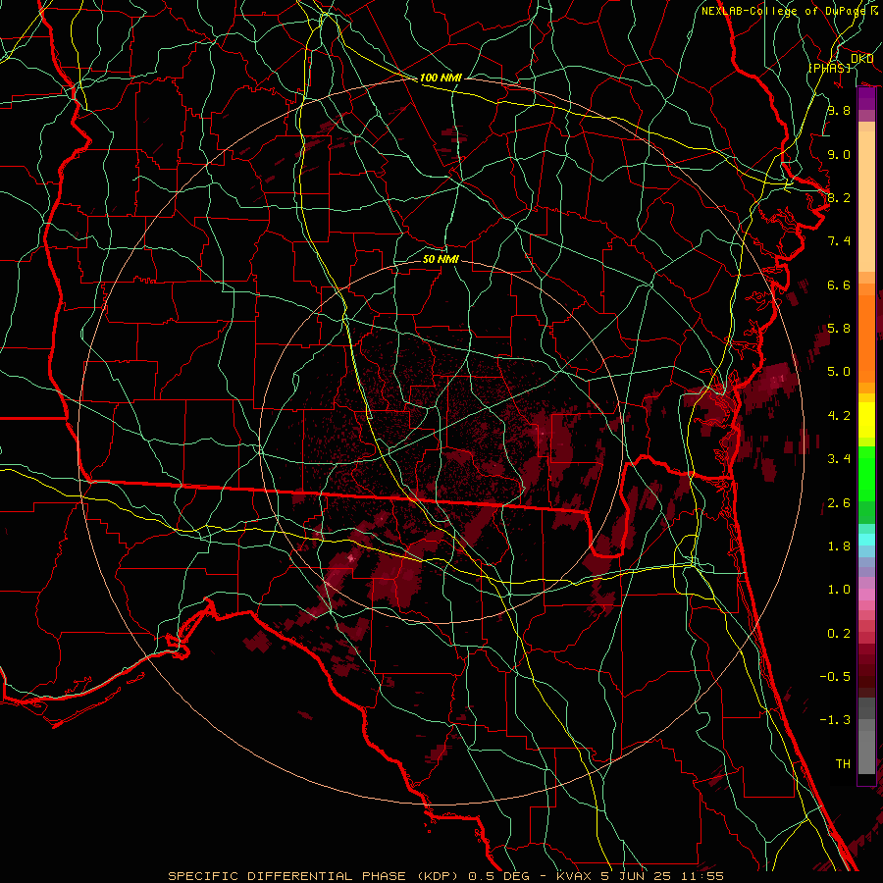The image size is (883, 883).
Task: Click the -1.3 legend value
Action: coord(835,720)
